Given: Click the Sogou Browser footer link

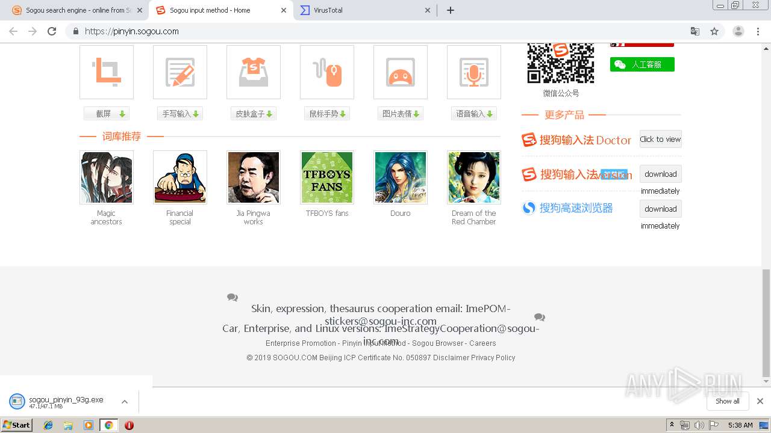Looking at the screenshot, I should click(438, 343).
